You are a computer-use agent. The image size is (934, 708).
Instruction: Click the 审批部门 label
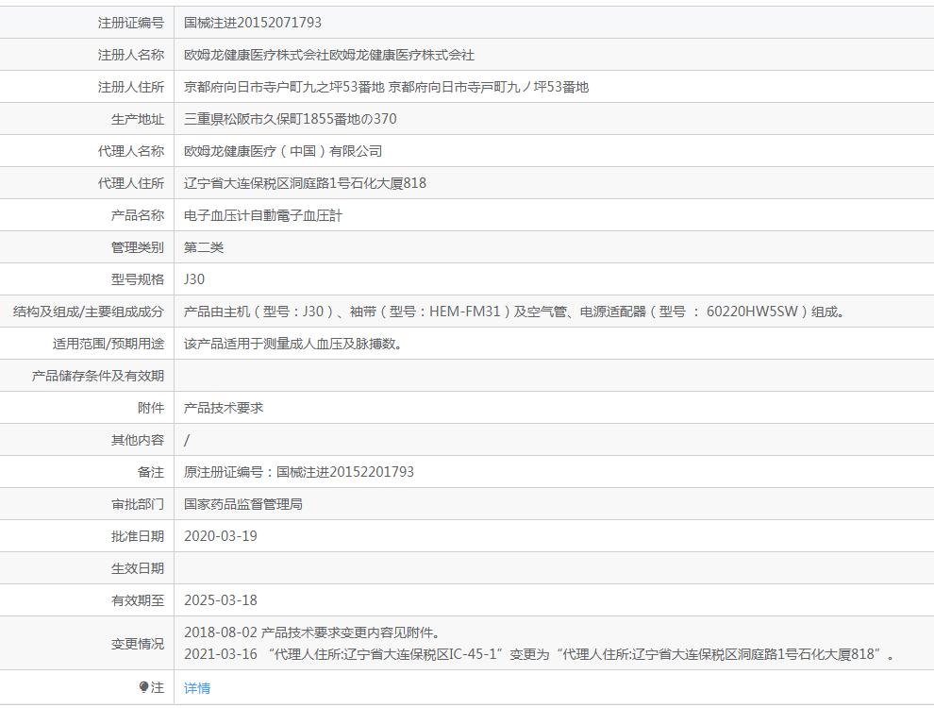point(138,504)
